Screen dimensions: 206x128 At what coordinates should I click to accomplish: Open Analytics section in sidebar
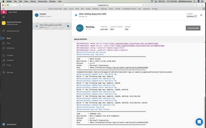pyautogui.click(x=10, y=60)
